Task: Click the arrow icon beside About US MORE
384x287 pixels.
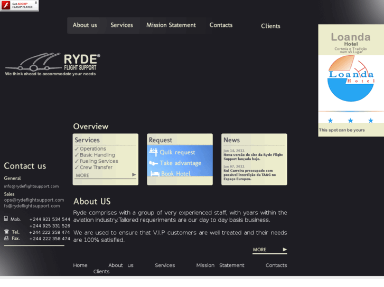Action: pos(285,250)
